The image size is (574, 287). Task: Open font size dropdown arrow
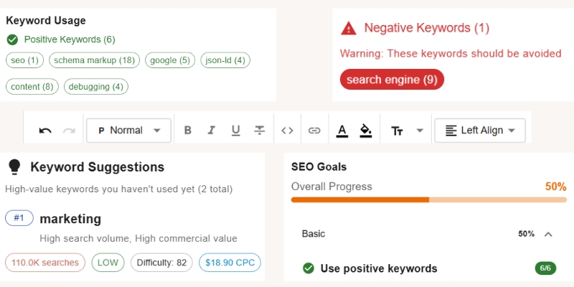(x=420, y=131)
